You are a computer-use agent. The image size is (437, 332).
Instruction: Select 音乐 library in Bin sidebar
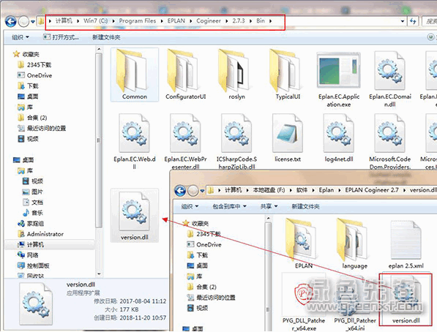pos(33,213)
